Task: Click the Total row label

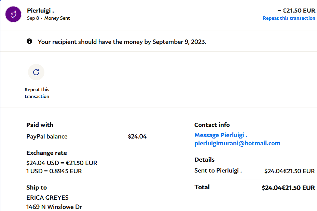Action: [x=202, y=187]
